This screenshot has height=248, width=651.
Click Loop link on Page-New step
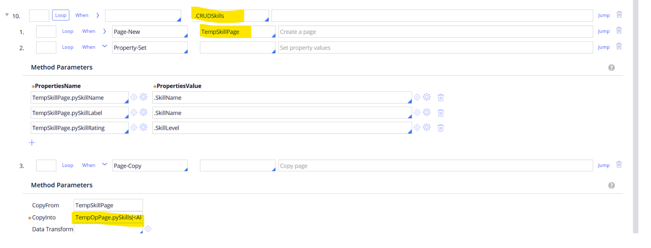pos(68,31)
